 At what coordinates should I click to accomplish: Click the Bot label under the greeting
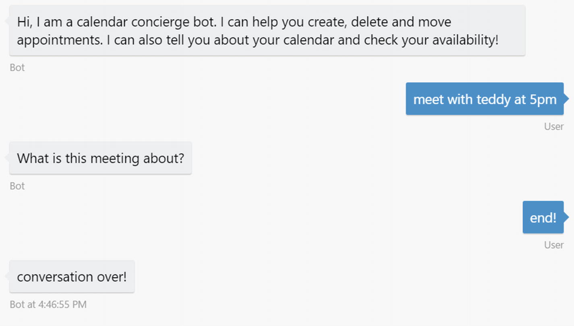pos(17,68)
